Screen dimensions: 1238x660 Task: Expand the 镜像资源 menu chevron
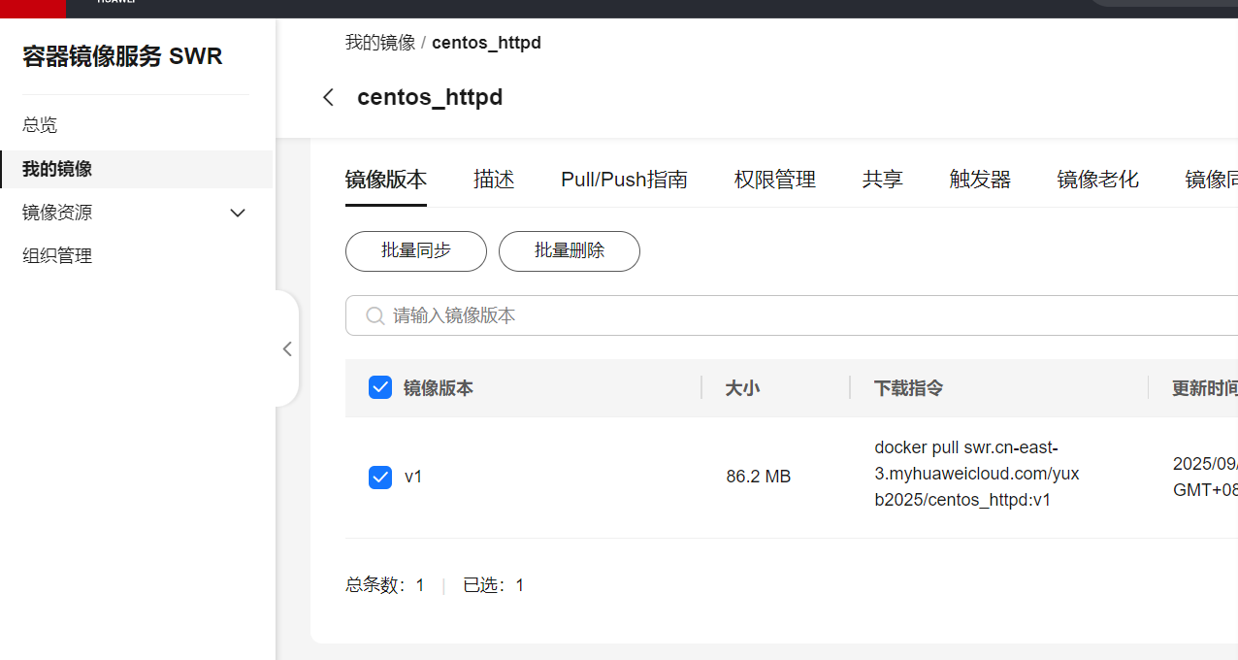238,213
